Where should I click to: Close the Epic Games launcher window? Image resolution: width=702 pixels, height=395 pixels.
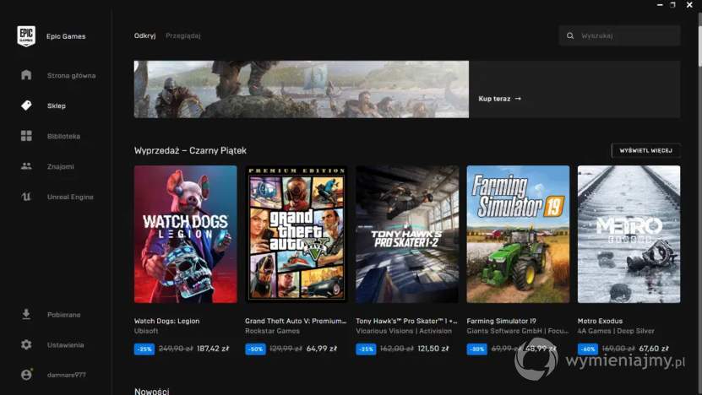[689, 4]
